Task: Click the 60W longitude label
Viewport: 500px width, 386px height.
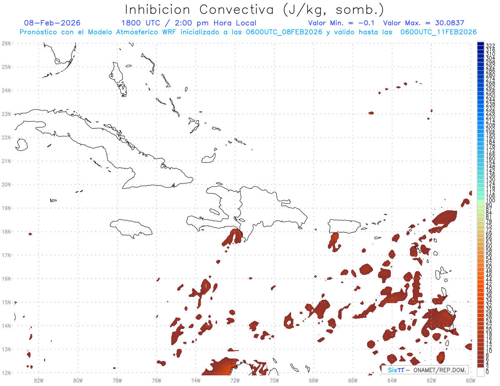Action: 471,380
